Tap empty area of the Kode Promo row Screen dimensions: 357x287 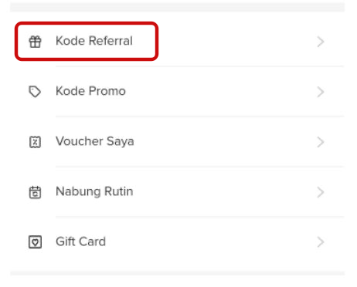[x=219, y=92]
